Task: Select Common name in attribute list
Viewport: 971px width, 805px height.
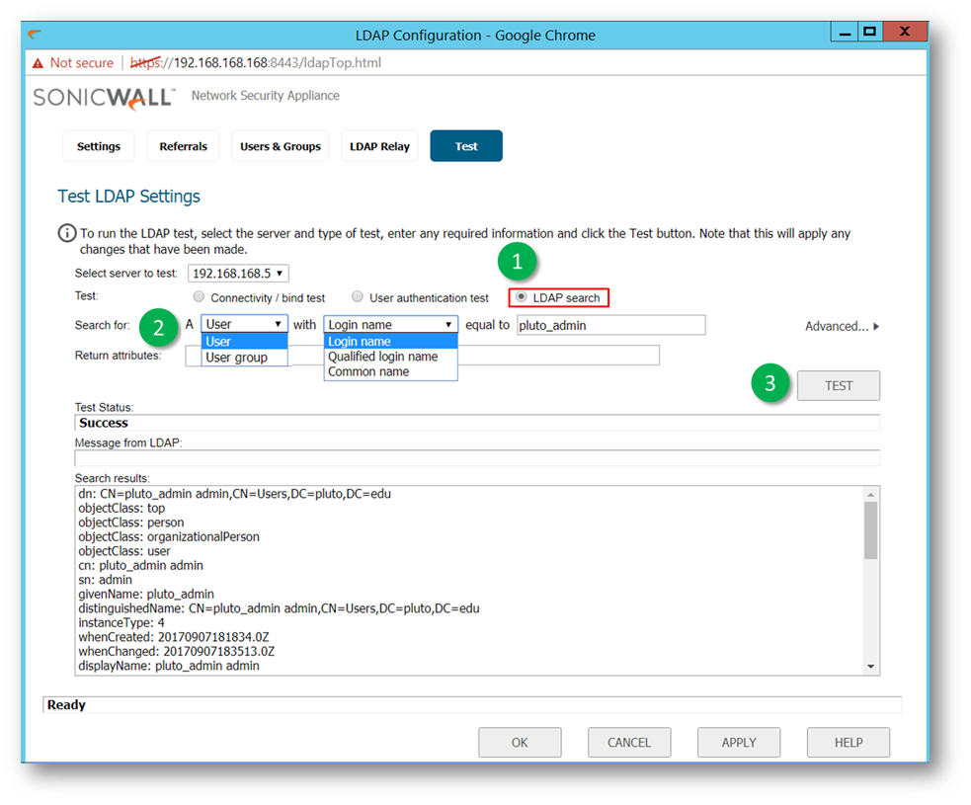Action: pyautogui.click(x=368, y=372)
